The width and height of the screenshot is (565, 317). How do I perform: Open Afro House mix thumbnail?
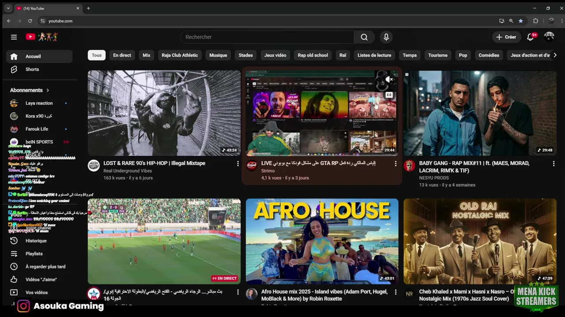[322, 241]
